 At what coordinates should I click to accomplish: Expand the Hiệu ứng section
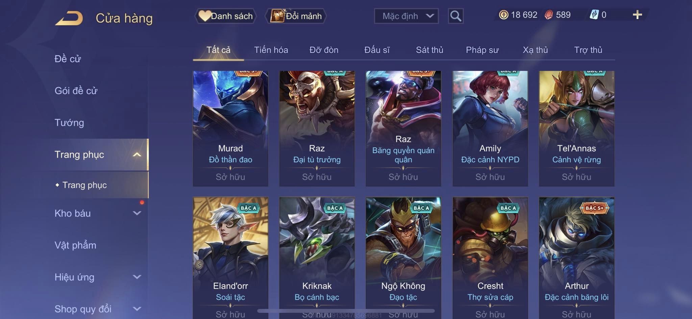tap(98, 277)
